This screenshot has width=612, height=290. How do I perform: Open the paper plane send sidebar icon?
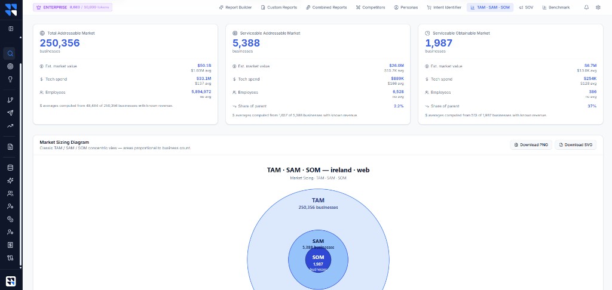pos(11,113)
